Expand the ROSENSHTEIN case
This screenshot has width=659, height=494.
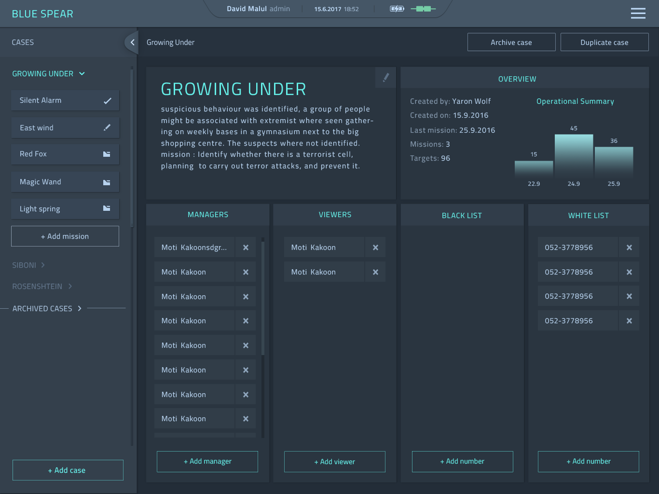coord(42,287)
